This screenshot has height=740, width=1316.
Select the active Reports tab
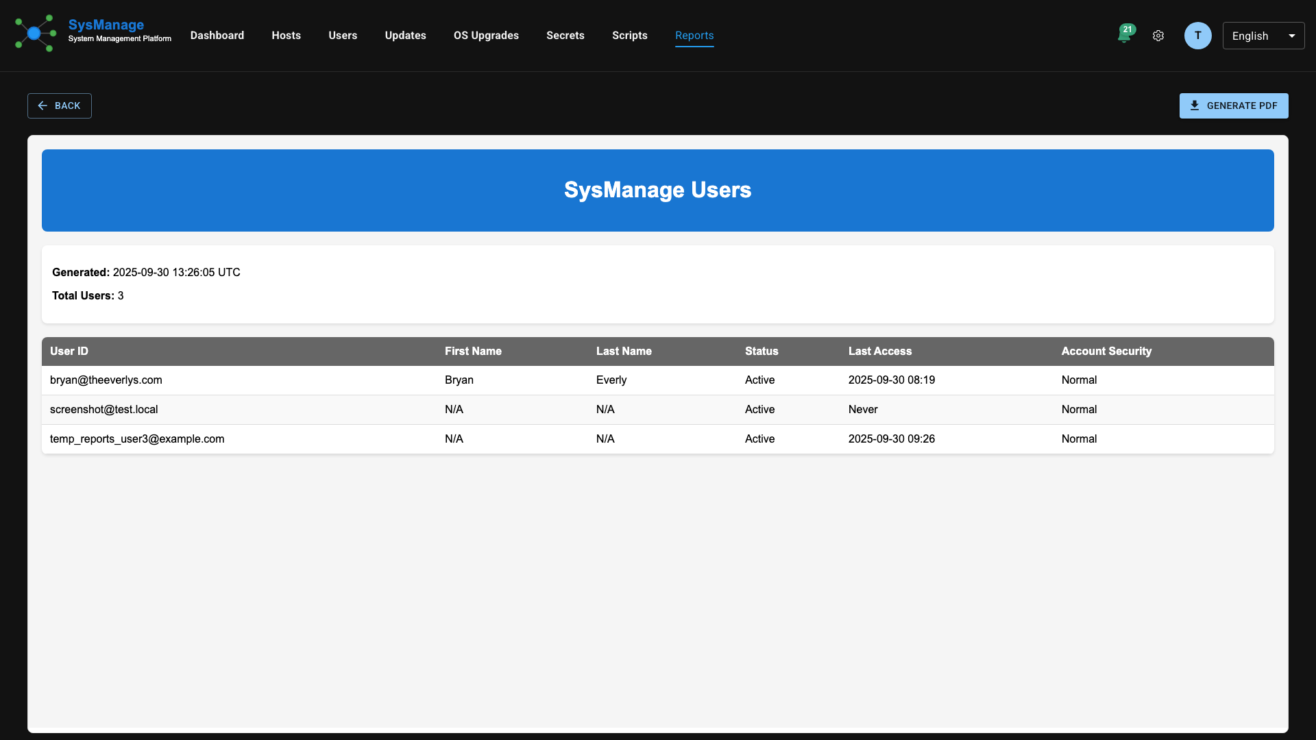694,35
